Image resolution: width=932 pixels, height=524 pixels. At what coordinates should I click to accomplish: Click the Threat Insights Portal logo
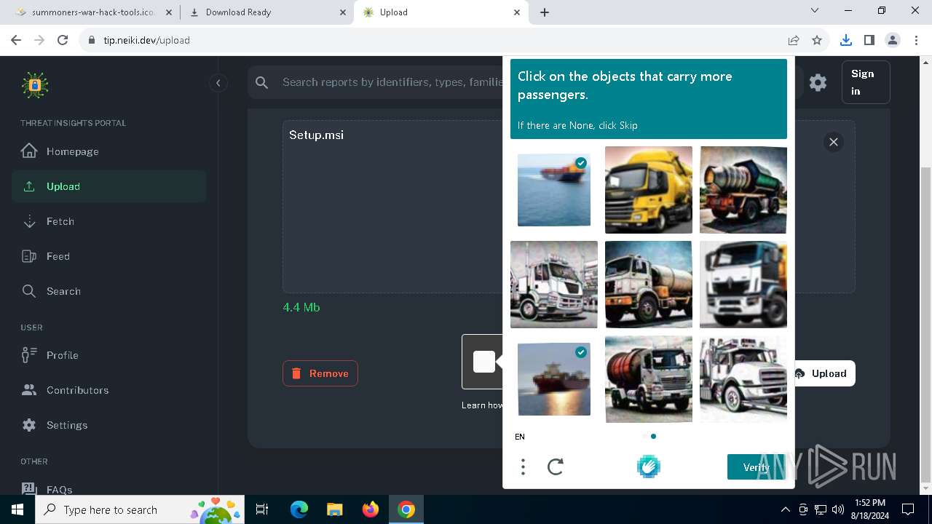pyautogui.click(x=35, y=85)
